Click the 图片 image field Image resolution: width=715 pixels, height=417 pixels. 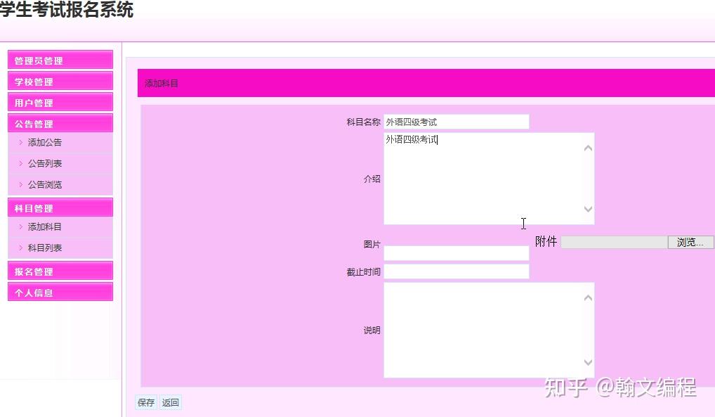click(x=457, y=252)
